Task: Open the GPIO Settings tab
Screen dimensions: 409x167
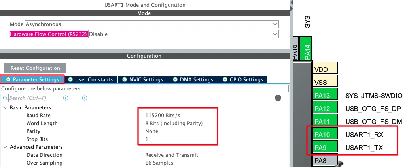Action: tap(242, 80)
